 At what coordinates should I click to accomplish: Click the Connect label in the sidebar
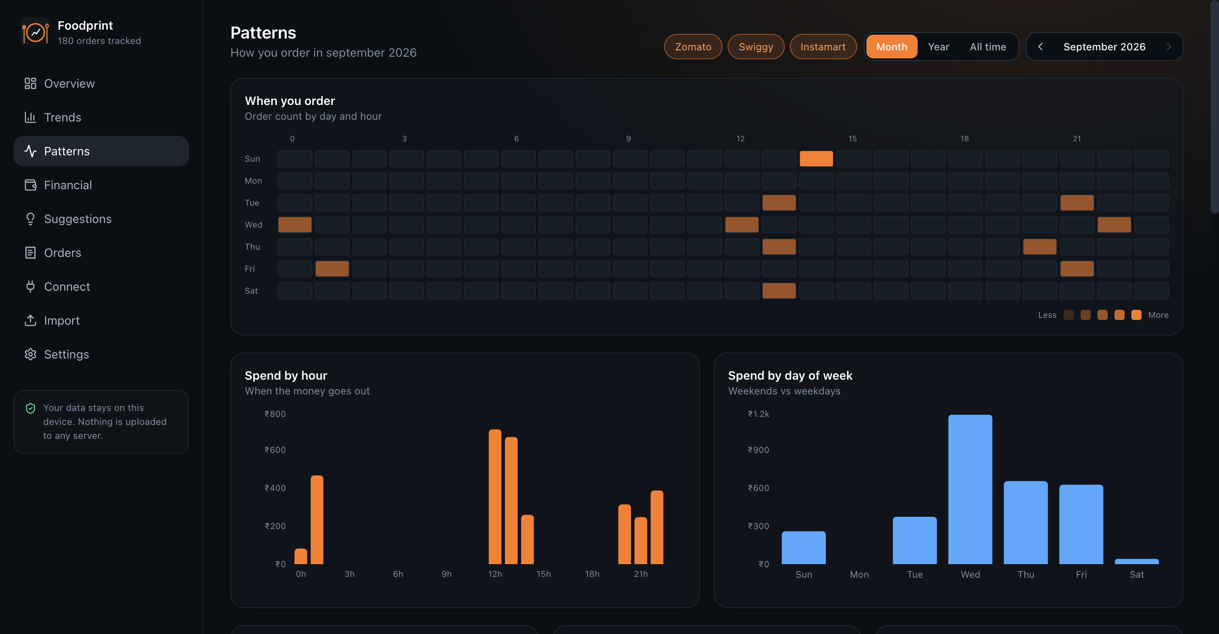[x=67, y=286]
